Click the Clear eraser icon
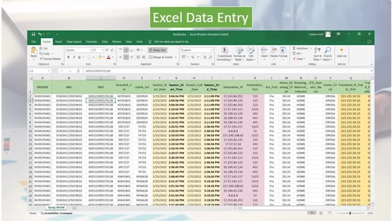This screenshot has width=392, height=221. pos(294,59)
